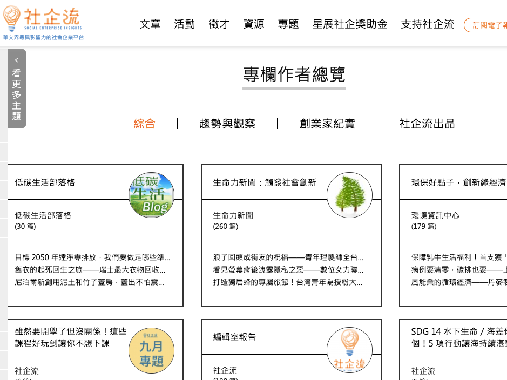
Task: Open the 九月專題 circular badge
Action: 152,350
